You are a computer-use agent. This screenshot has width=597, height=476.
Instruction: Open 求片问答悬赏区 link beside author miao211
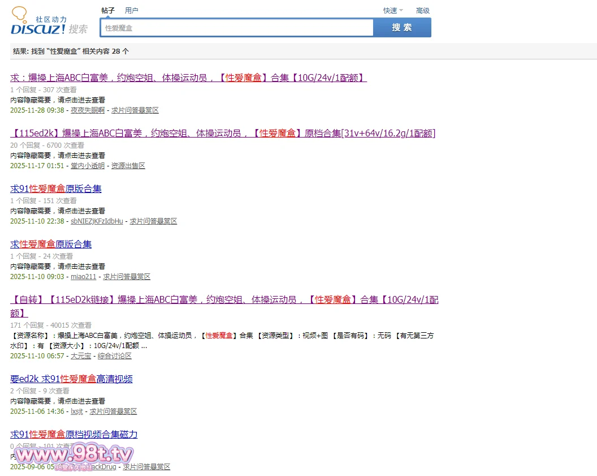pos(127,277)
